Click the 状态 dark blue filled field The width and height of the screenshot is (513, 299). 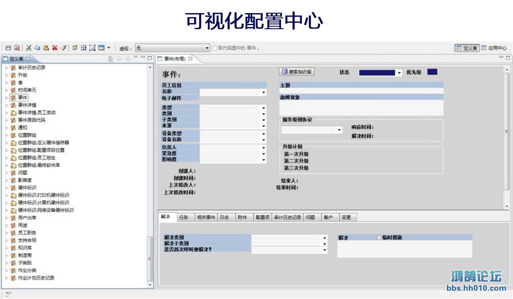pos(377,73)
